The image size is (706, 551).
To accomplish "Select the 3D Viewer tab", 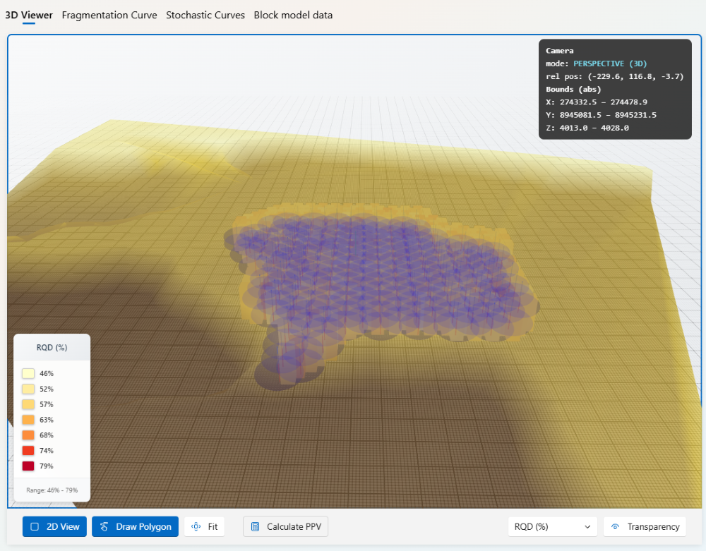I will click(x=29, y=15).
